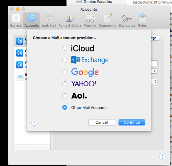This screenshot has width=172, height=166.
Task: Open the General preferences pane
Action: point(16,20)
